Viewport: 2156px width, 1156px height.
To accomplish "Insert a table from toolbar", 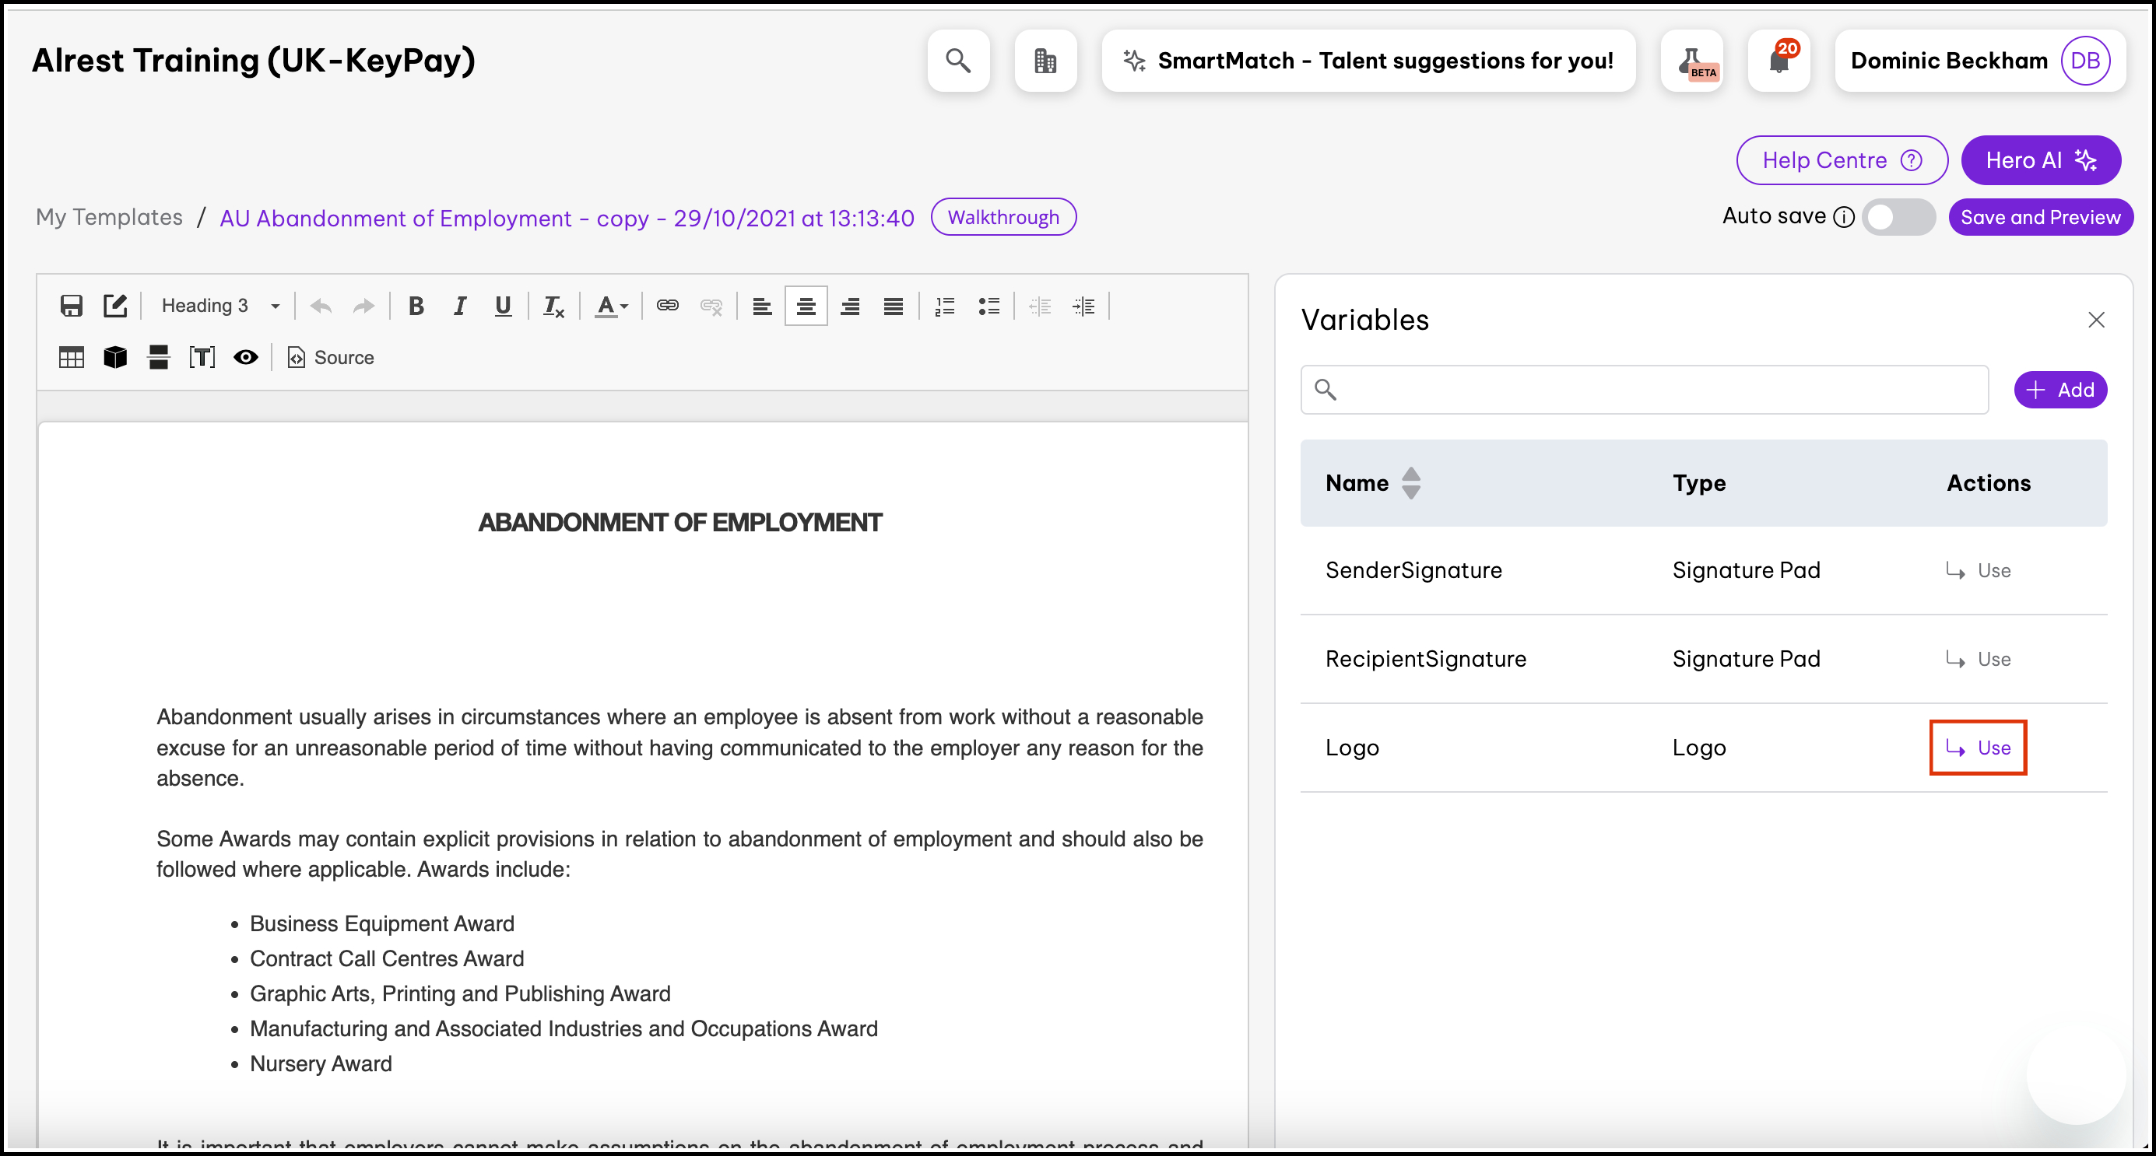I will [71, 358].
